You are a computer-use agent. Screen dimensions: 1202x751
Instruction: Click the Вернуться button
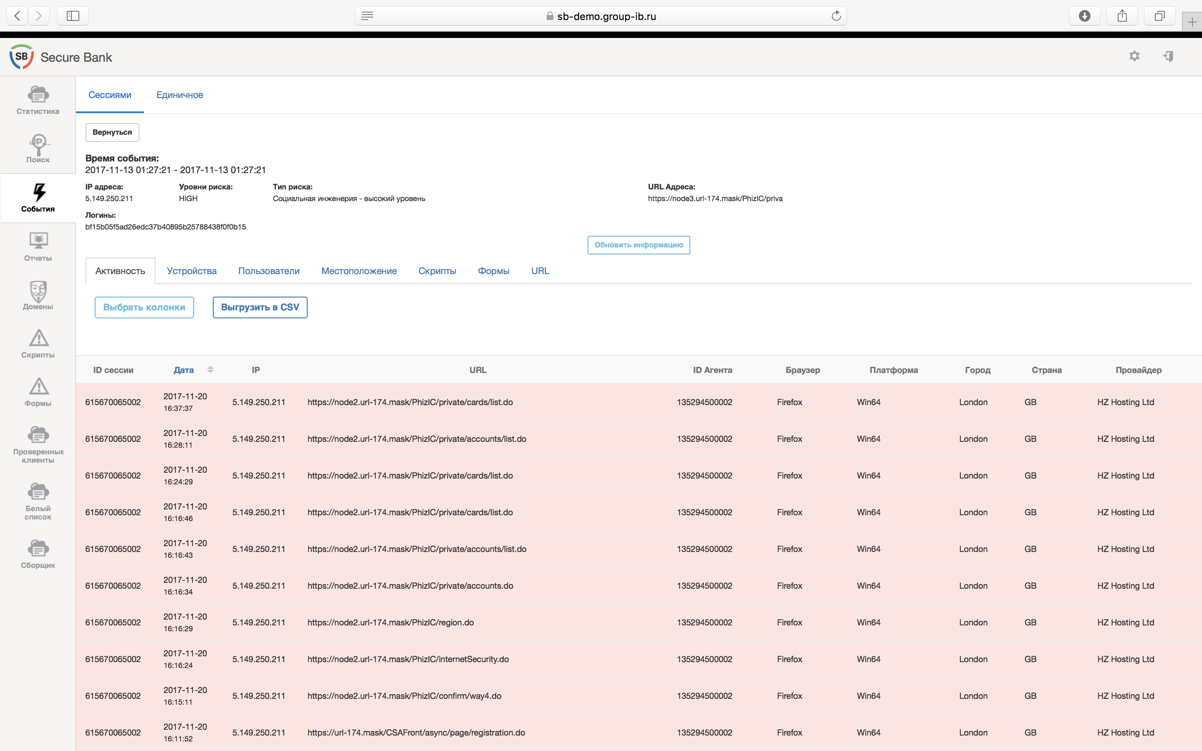(112, 132)
